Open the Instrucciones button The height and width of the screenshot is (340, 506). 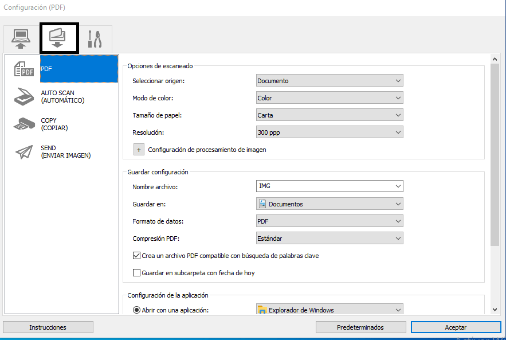48,327
